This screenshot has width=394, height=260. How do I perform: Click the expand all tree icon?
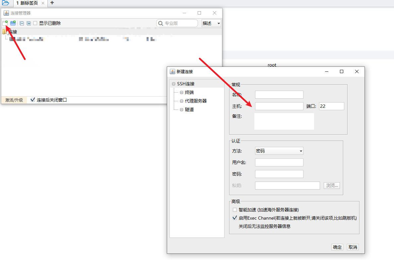tap(29, 23)
